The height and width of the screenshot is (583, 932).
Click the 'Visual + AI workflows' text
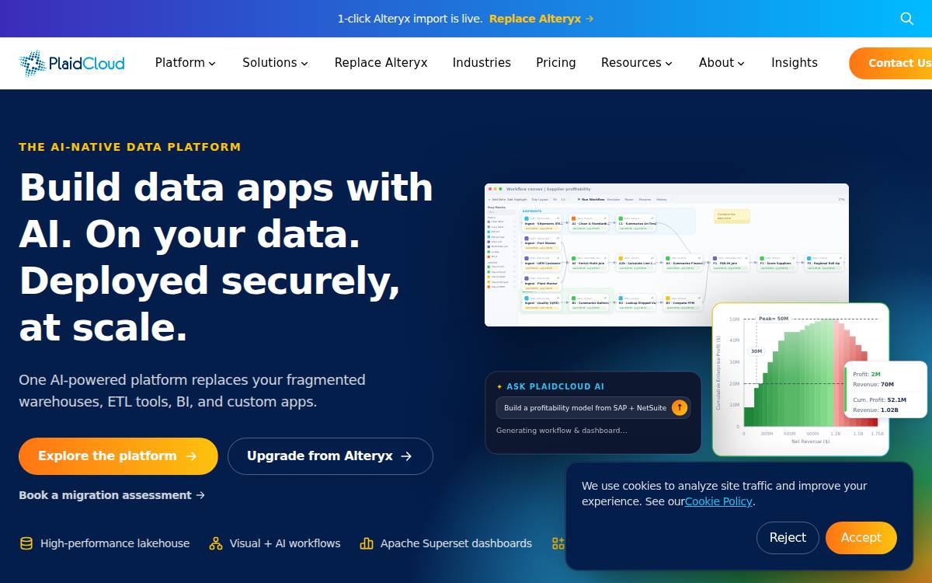tap(285, 543)
